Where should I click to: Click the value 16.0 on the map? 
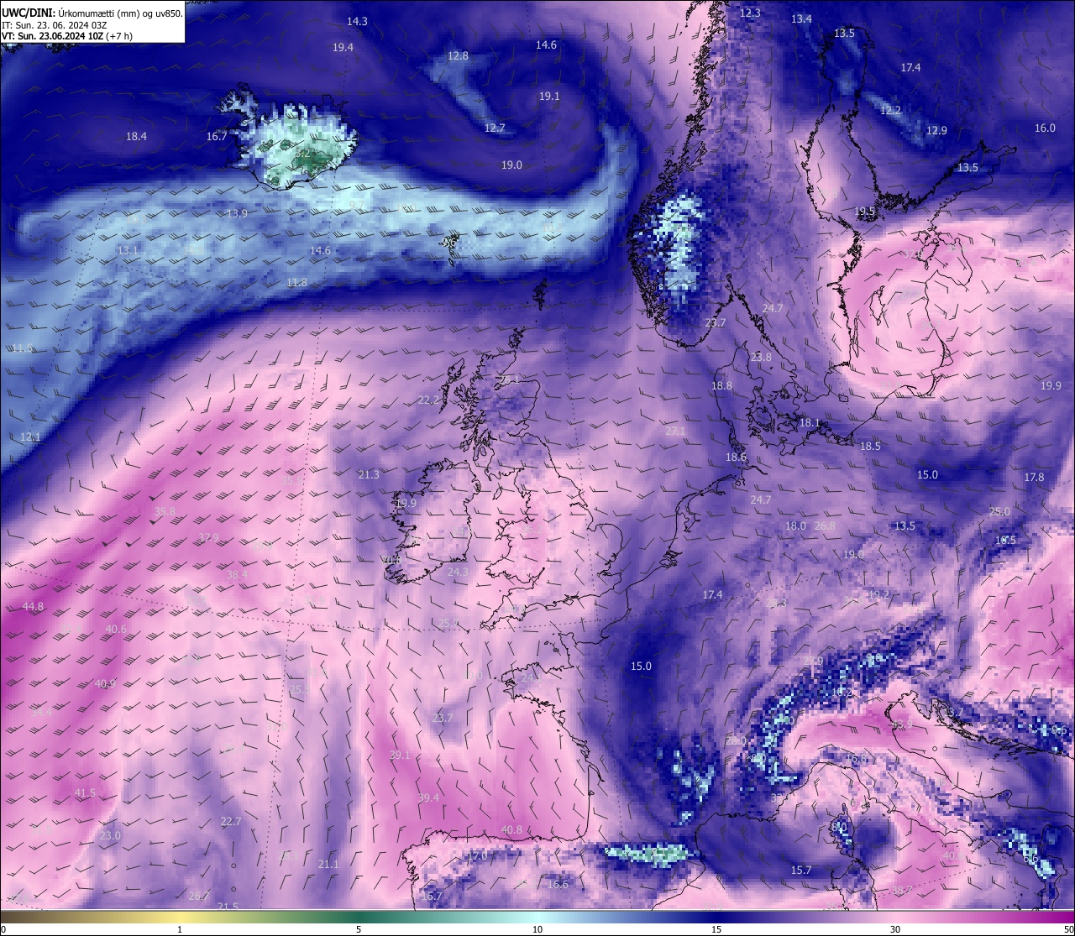tap(1045, 128)
